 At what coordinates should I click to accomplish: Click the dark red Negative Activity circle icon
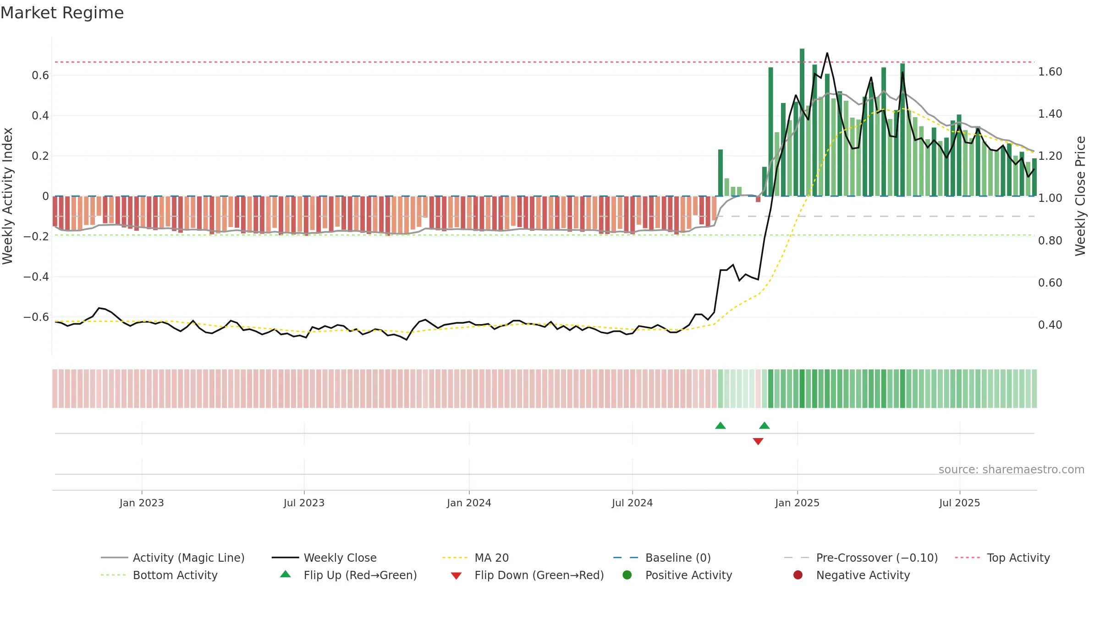coord(797,575)
